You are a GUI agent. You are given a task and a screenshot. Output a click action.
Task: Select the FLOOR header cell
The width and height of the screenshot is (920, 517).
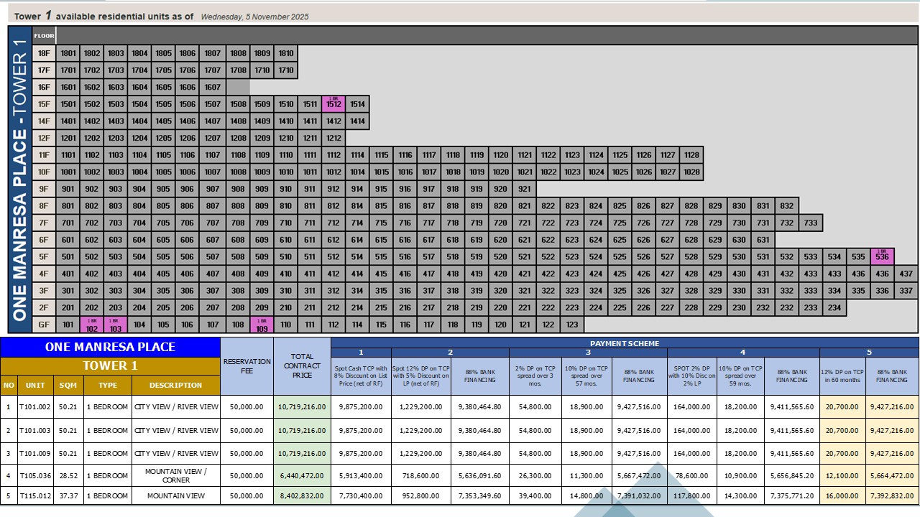(x=44, y=36)
